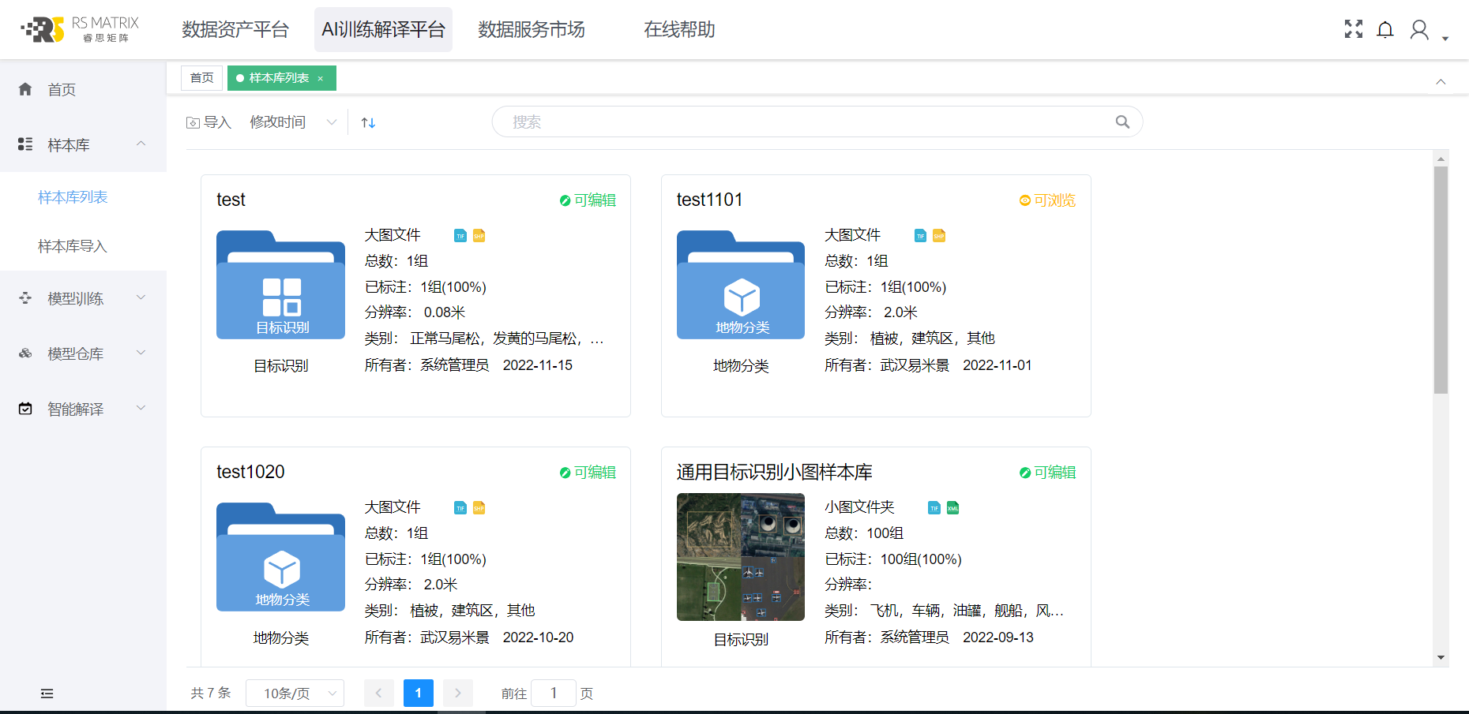Open the user profile icon
Screen dimensions: 1469x714
point(1419,30)
